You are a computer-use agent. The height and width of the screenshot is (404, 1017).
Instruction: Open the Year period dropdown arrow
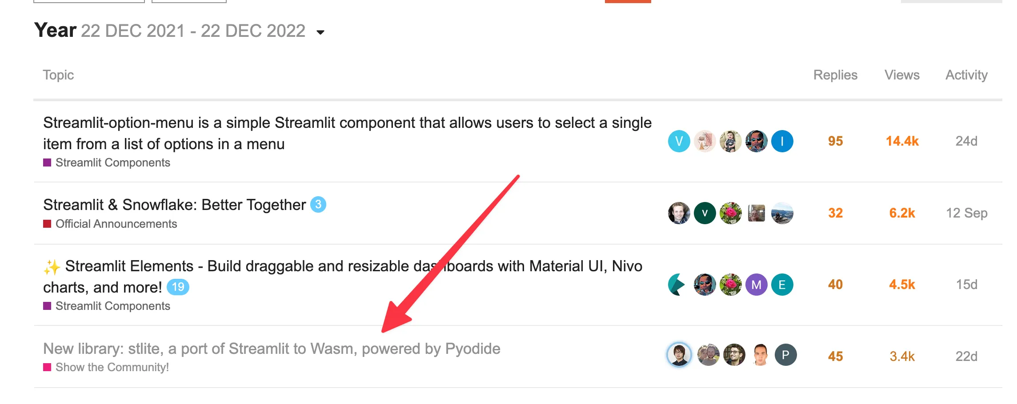click(320, 32)
